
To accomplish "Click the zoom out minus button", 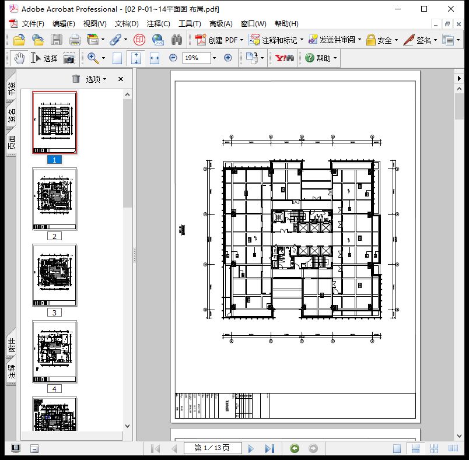I will click(x=173, y=58).
